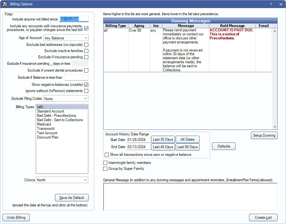Open Setup Dunning
The image size is (286, 224).
tap(264, 135)
